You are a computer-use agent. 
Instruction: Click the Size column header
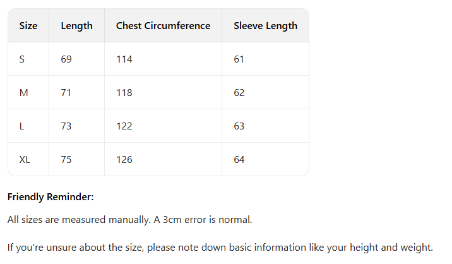(x=28, y=26)
